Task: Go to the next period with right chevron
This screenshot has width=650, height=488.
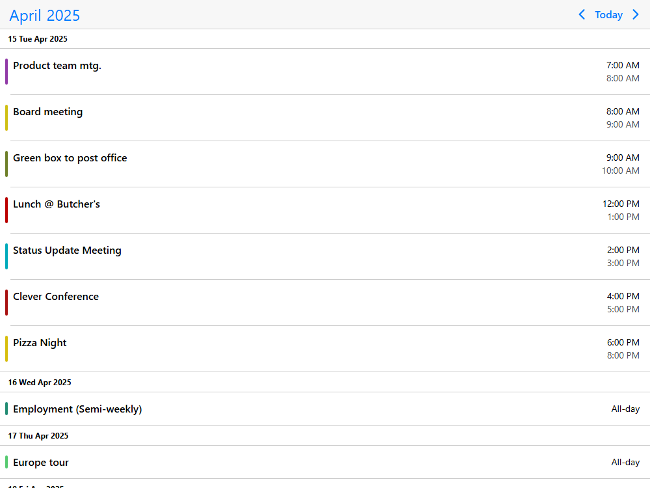Action: (636, 14)
